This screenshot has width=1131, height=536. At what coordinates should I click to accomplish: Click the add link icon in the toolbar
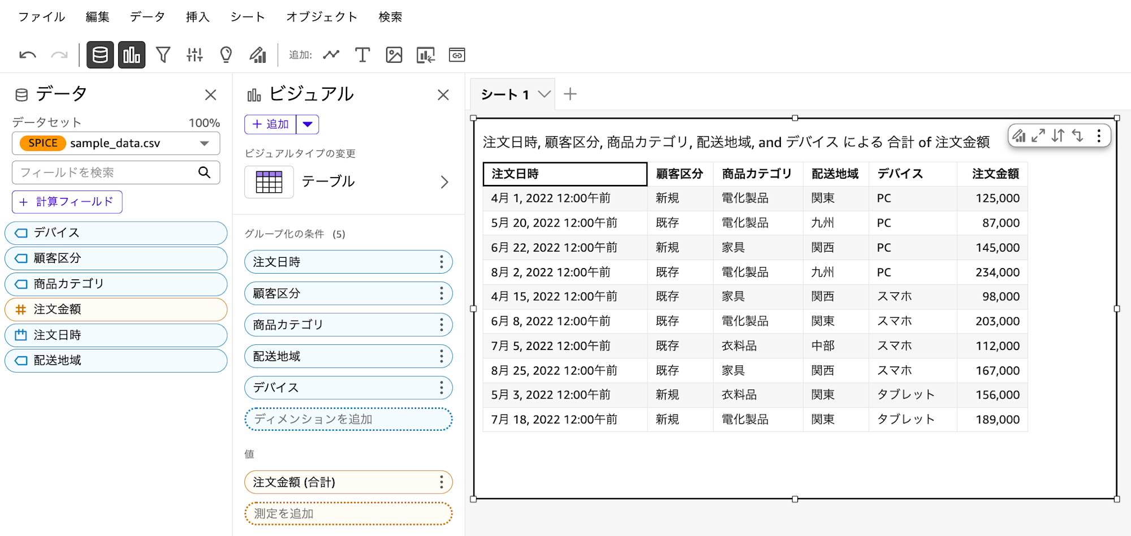click(457, 55)
